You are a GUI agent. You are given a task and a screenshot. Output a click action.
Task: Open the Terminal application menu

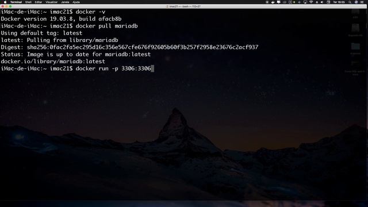tap(16, 2)
